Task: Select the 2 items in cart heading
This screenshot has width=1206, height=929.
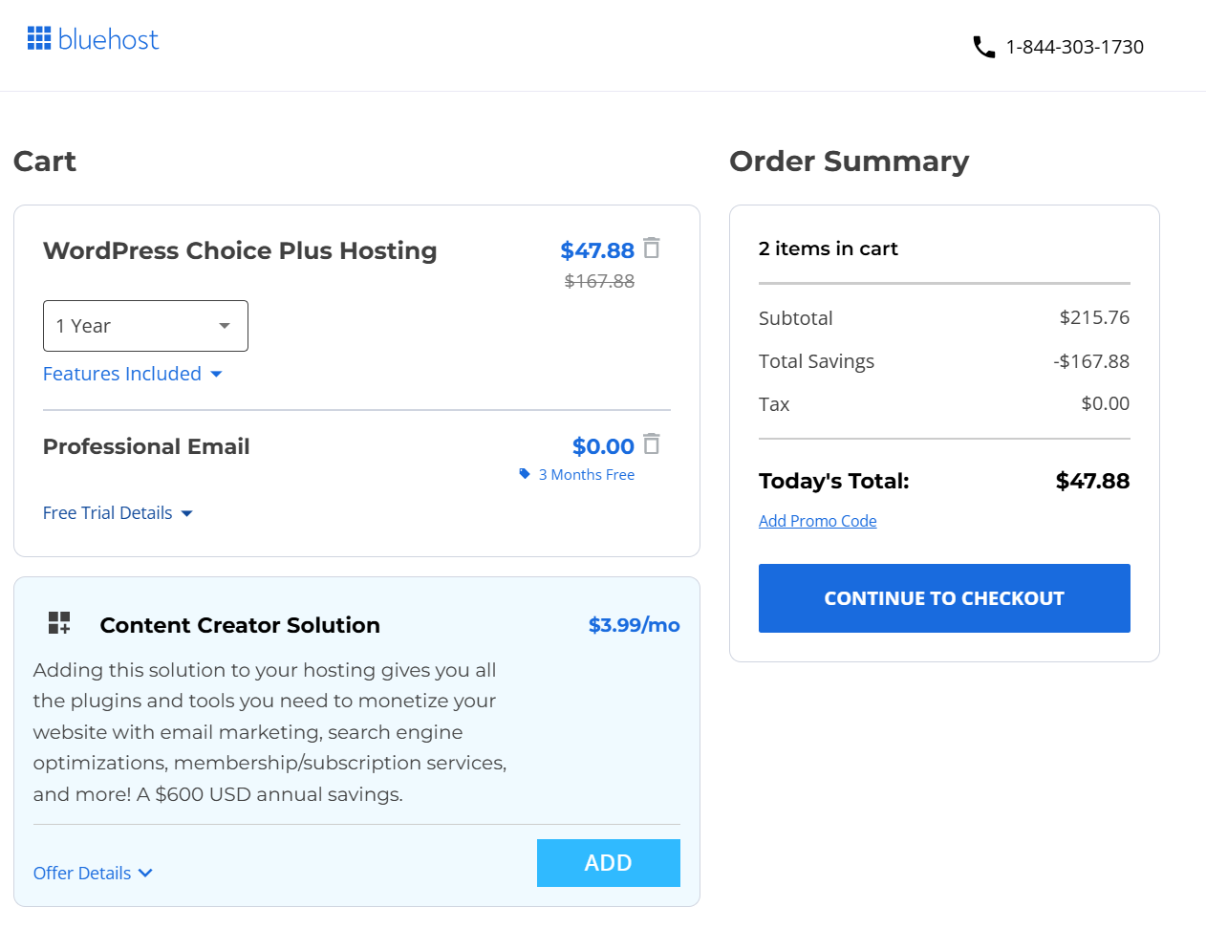Action: (828, 248)
